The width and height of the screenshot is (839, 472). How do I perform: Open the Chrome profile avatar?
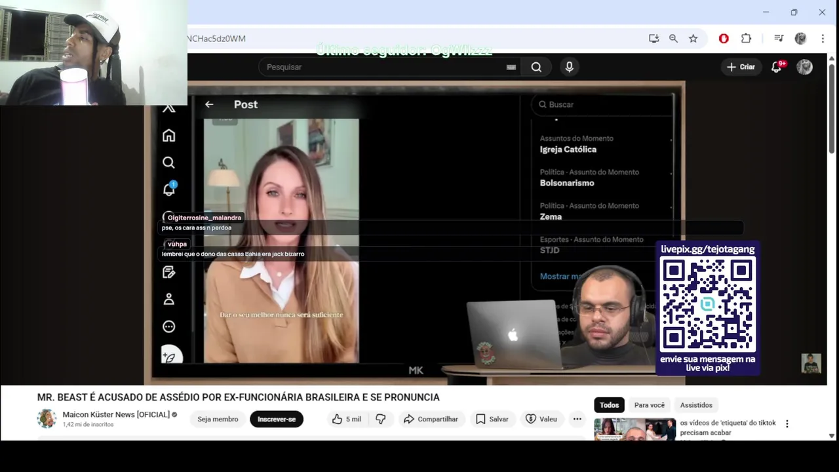800,39
